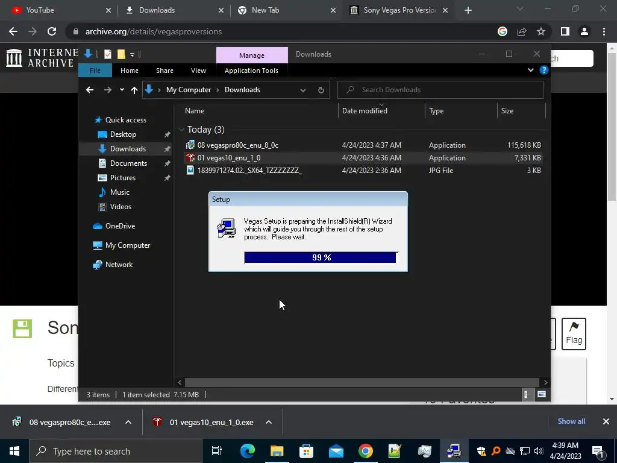This screenshot has height=463, width=617.
Task: Collapse the Today (3) group
Action: [181, 130]
